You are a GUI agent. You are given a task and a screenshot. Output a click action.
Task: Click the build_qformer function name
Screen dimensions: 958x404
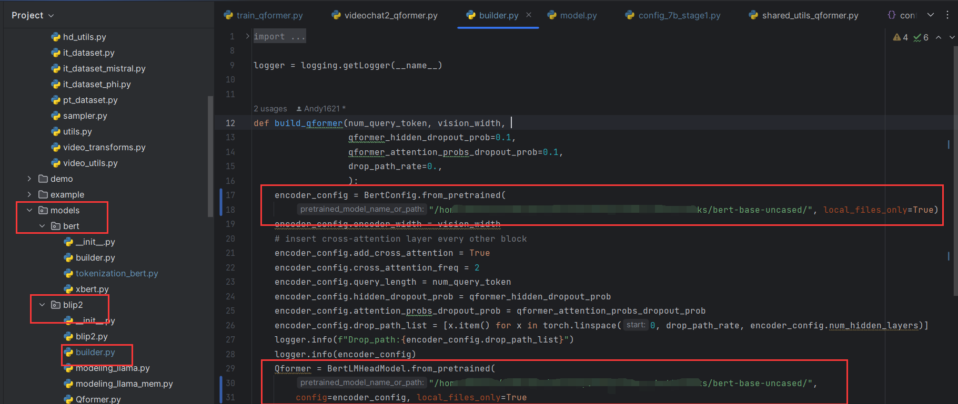click(308, 123)
